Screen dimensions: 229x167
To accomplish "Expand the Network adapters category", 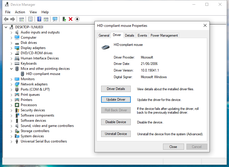I will tap(12, 84).
